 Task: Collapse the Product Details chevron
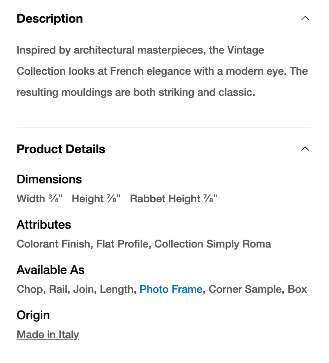(x=305, y=149)
